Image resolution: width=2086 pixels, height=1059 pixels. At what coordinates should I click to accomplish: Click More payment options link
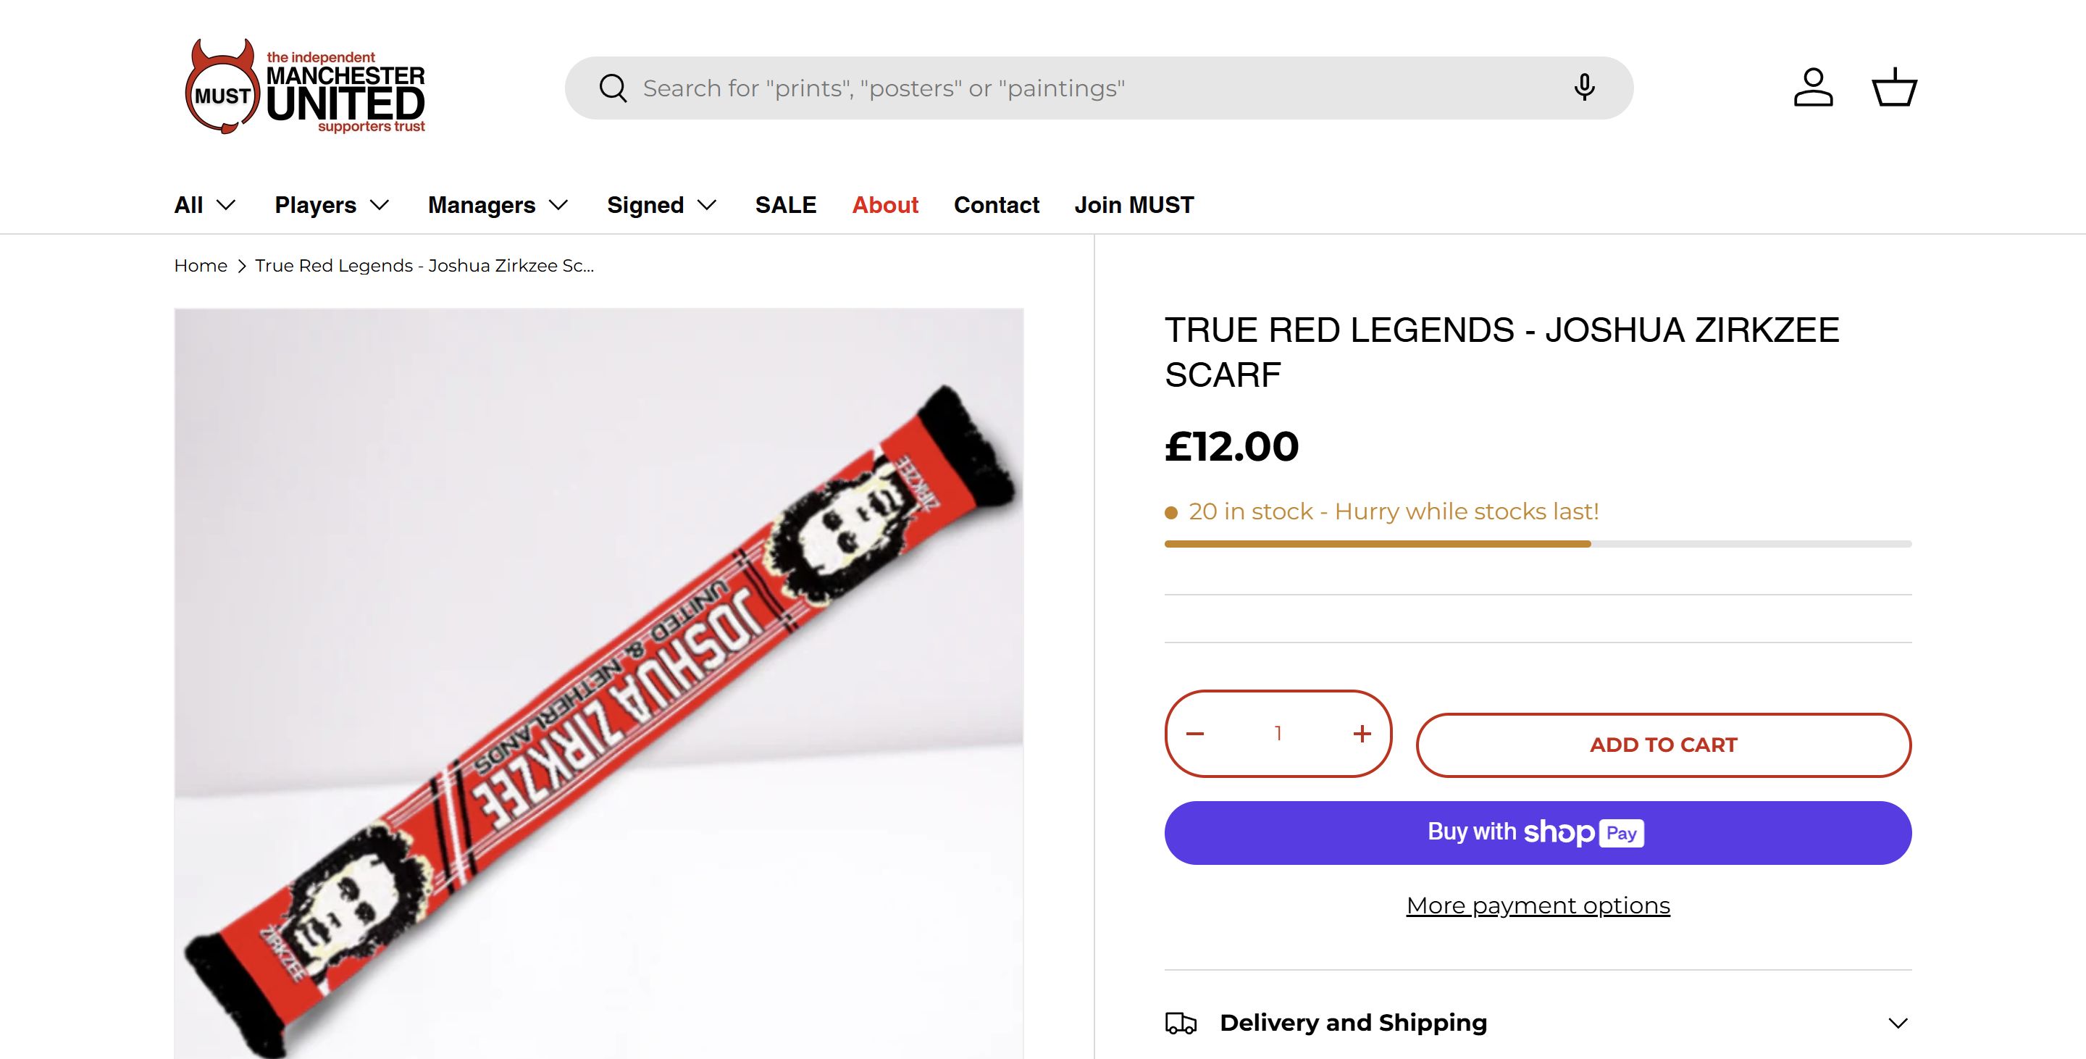1538,905
